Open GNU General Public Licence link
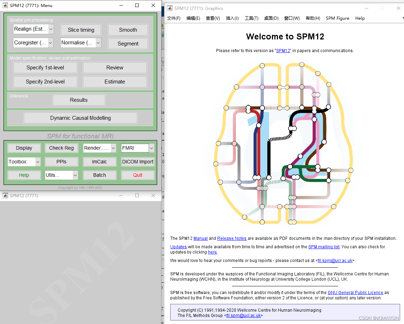The image size is (404, 324). 355,293
